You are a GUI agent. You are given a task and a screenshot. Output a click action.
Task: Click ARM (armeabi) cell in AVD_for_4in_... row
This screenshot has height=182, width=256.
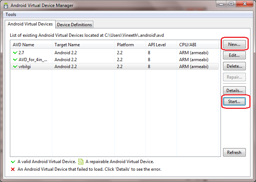(x=194, y=60)
